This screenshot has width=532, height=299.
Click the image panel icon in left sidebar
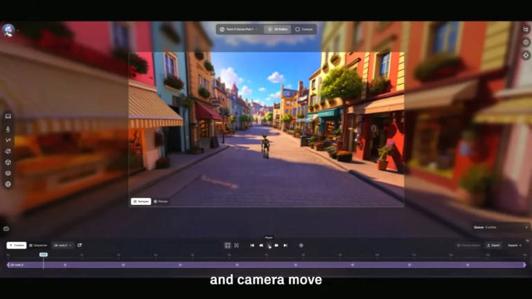8,116
